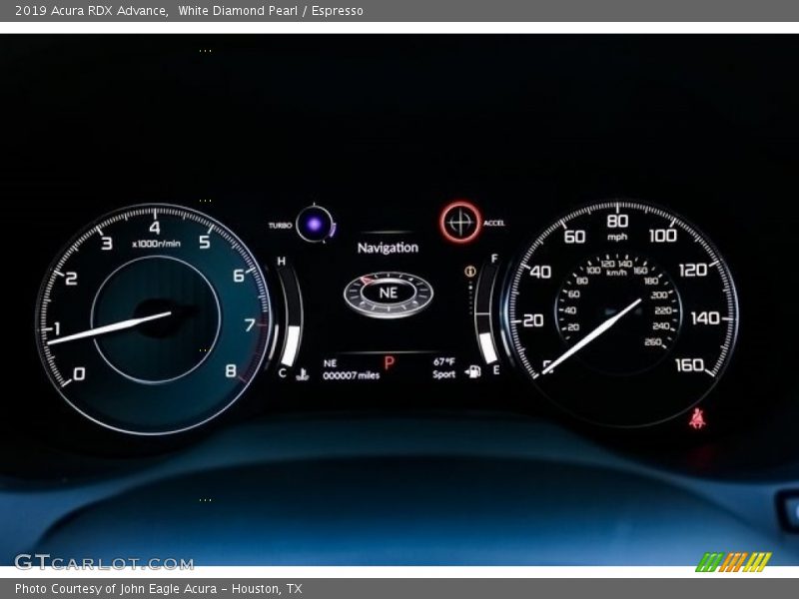Click the tachometer center hub

pos(156,318)
